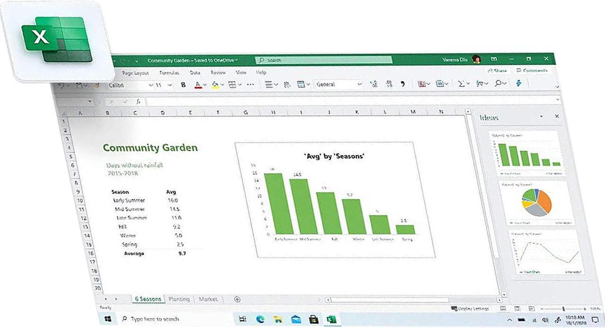Close the Ideas pane
Viewport: 605px width, 328px height.
(x=557, y=116)
